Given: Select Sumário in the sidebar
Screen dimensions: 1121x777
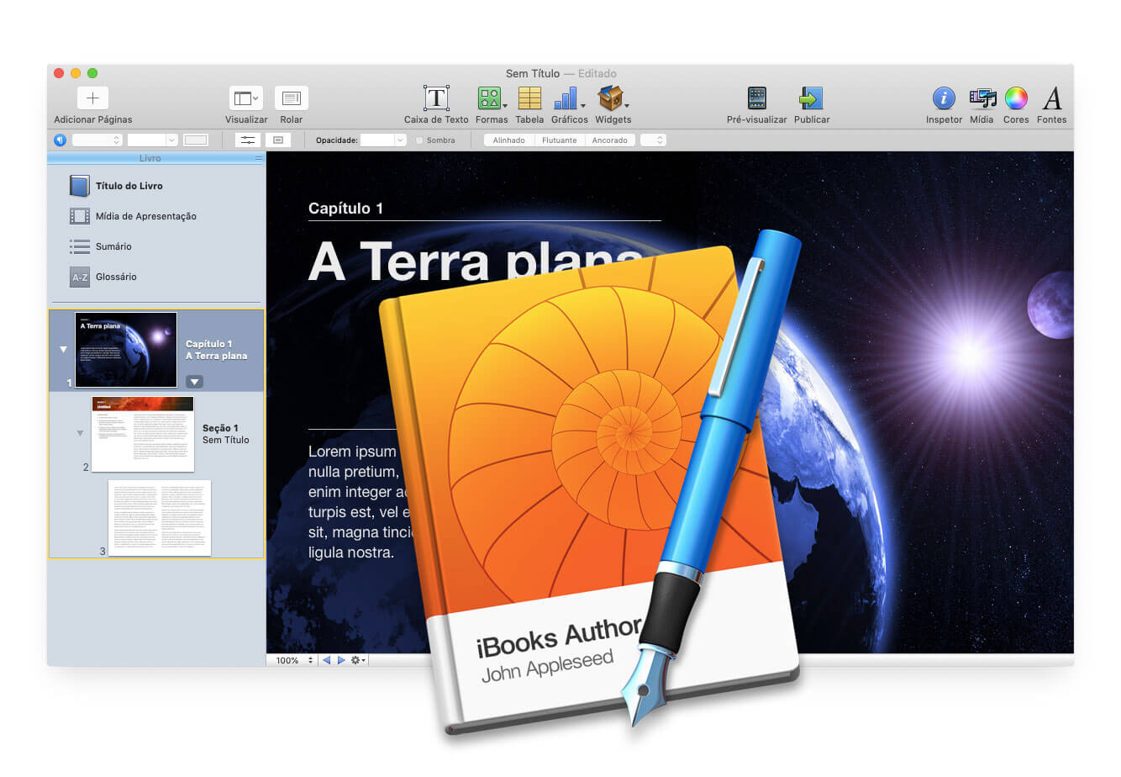Looking at the screenshot, I should [x=113, y=246].
